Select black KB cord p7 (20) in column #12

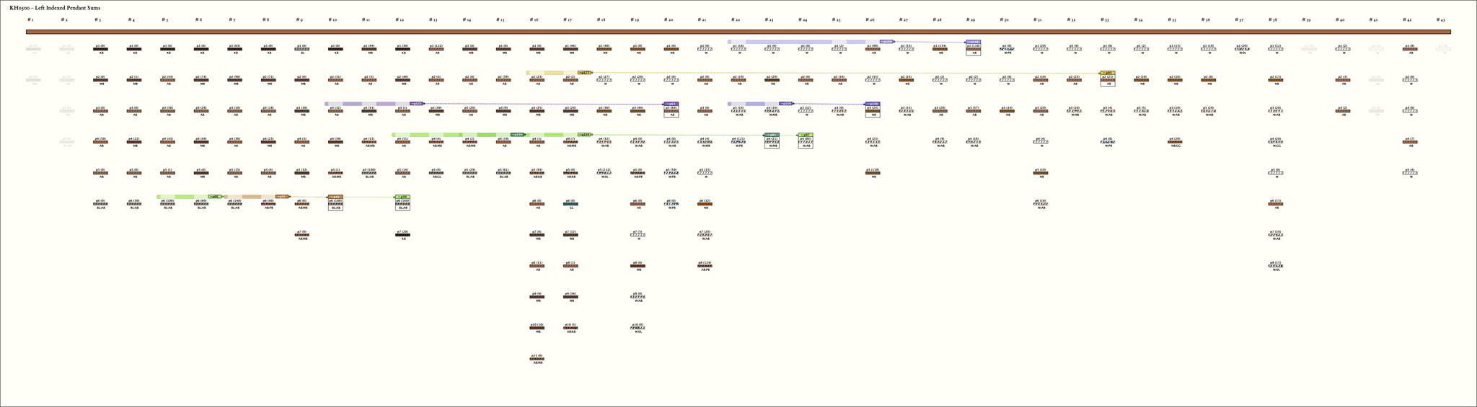402,235
